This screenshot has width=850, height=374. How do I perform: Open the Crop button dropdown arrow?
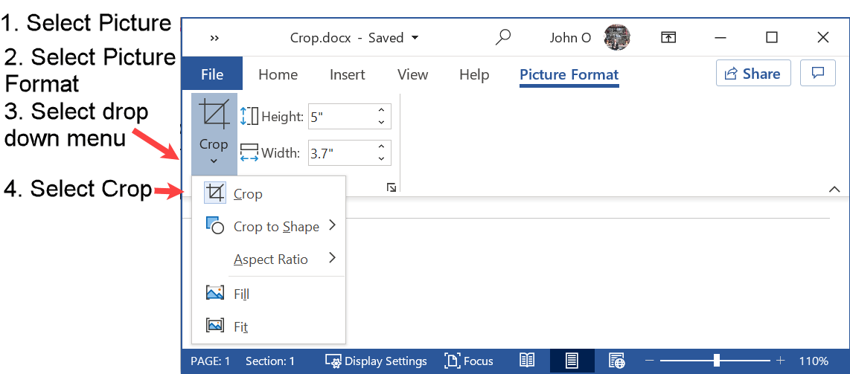214,161
